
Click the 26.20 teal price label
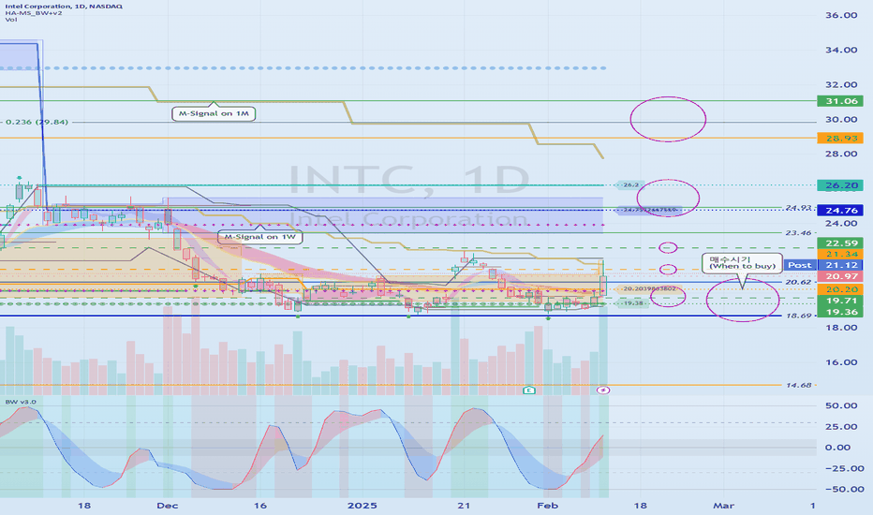coord(840,185)
